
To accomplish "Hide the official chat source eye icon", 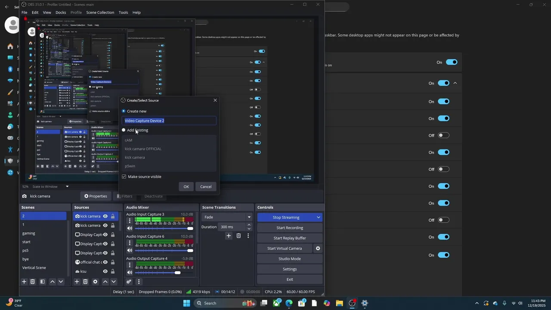I will (105, 262).
